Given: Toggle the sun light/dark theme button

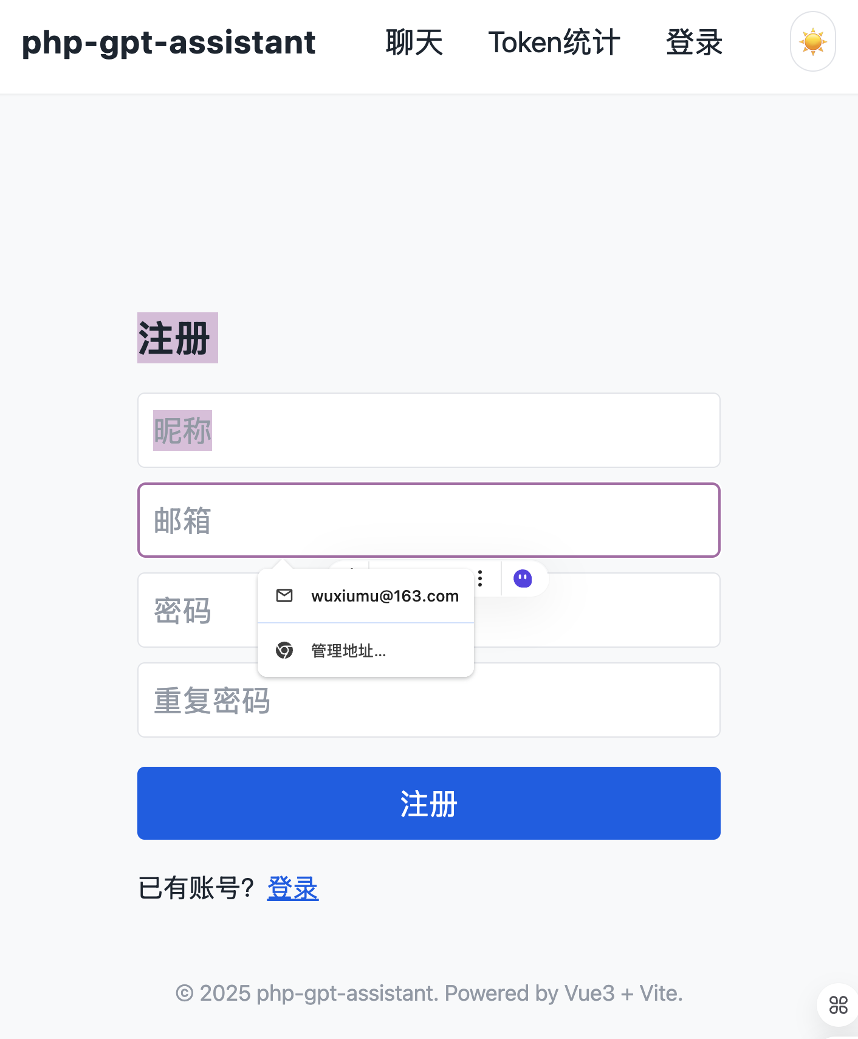Looking at the screenshot, I should point(812,42).
